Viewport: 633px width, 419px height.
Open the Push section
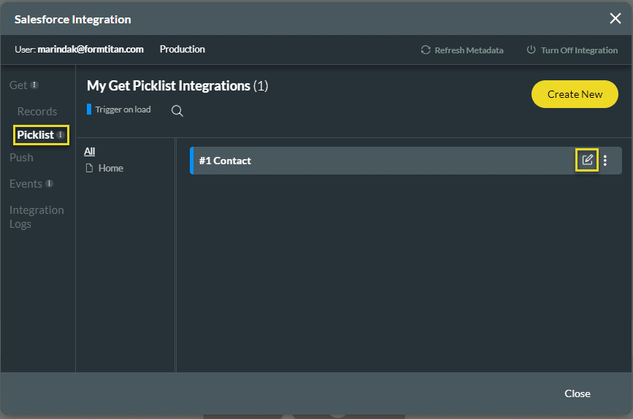click(x=21, y=158)
